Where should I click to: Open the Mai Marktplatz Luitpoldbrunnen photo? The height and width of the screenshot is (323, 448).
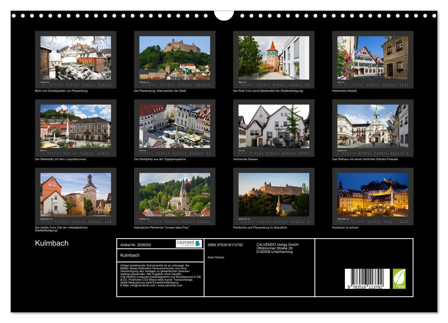(76, 126)
